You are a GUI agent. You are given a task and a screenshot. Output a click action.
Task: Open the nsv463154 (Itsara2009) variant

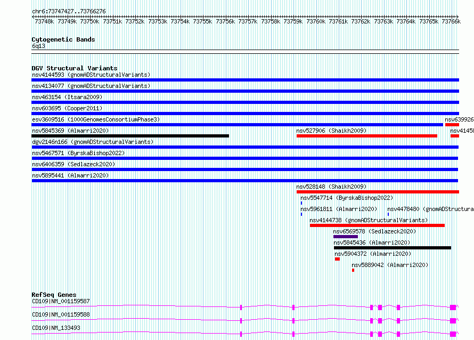(67, 97)
